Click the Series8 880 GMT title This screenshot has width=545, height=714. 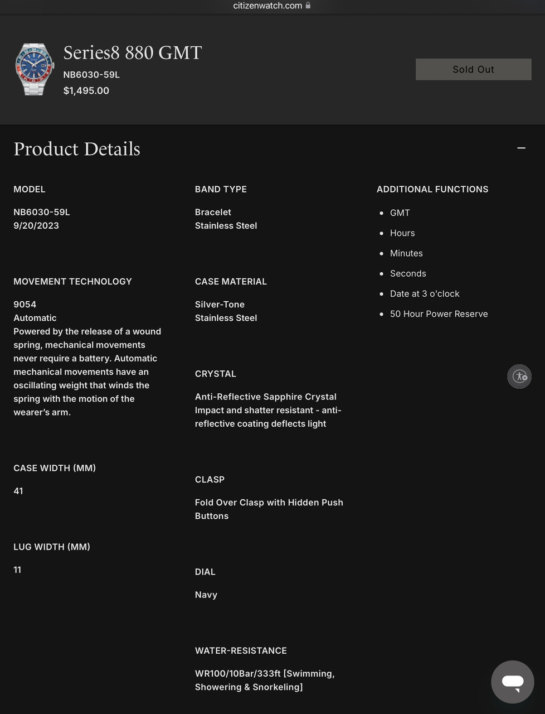pos(133,52)
